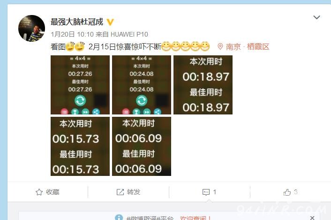
Task: Open the 00:24.08 4x4 result thumbnail
Action: coord(142,85)
